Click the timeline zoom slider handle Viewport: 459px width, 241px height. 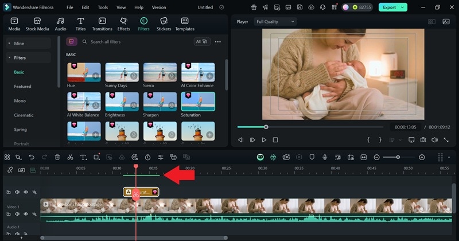398,157
